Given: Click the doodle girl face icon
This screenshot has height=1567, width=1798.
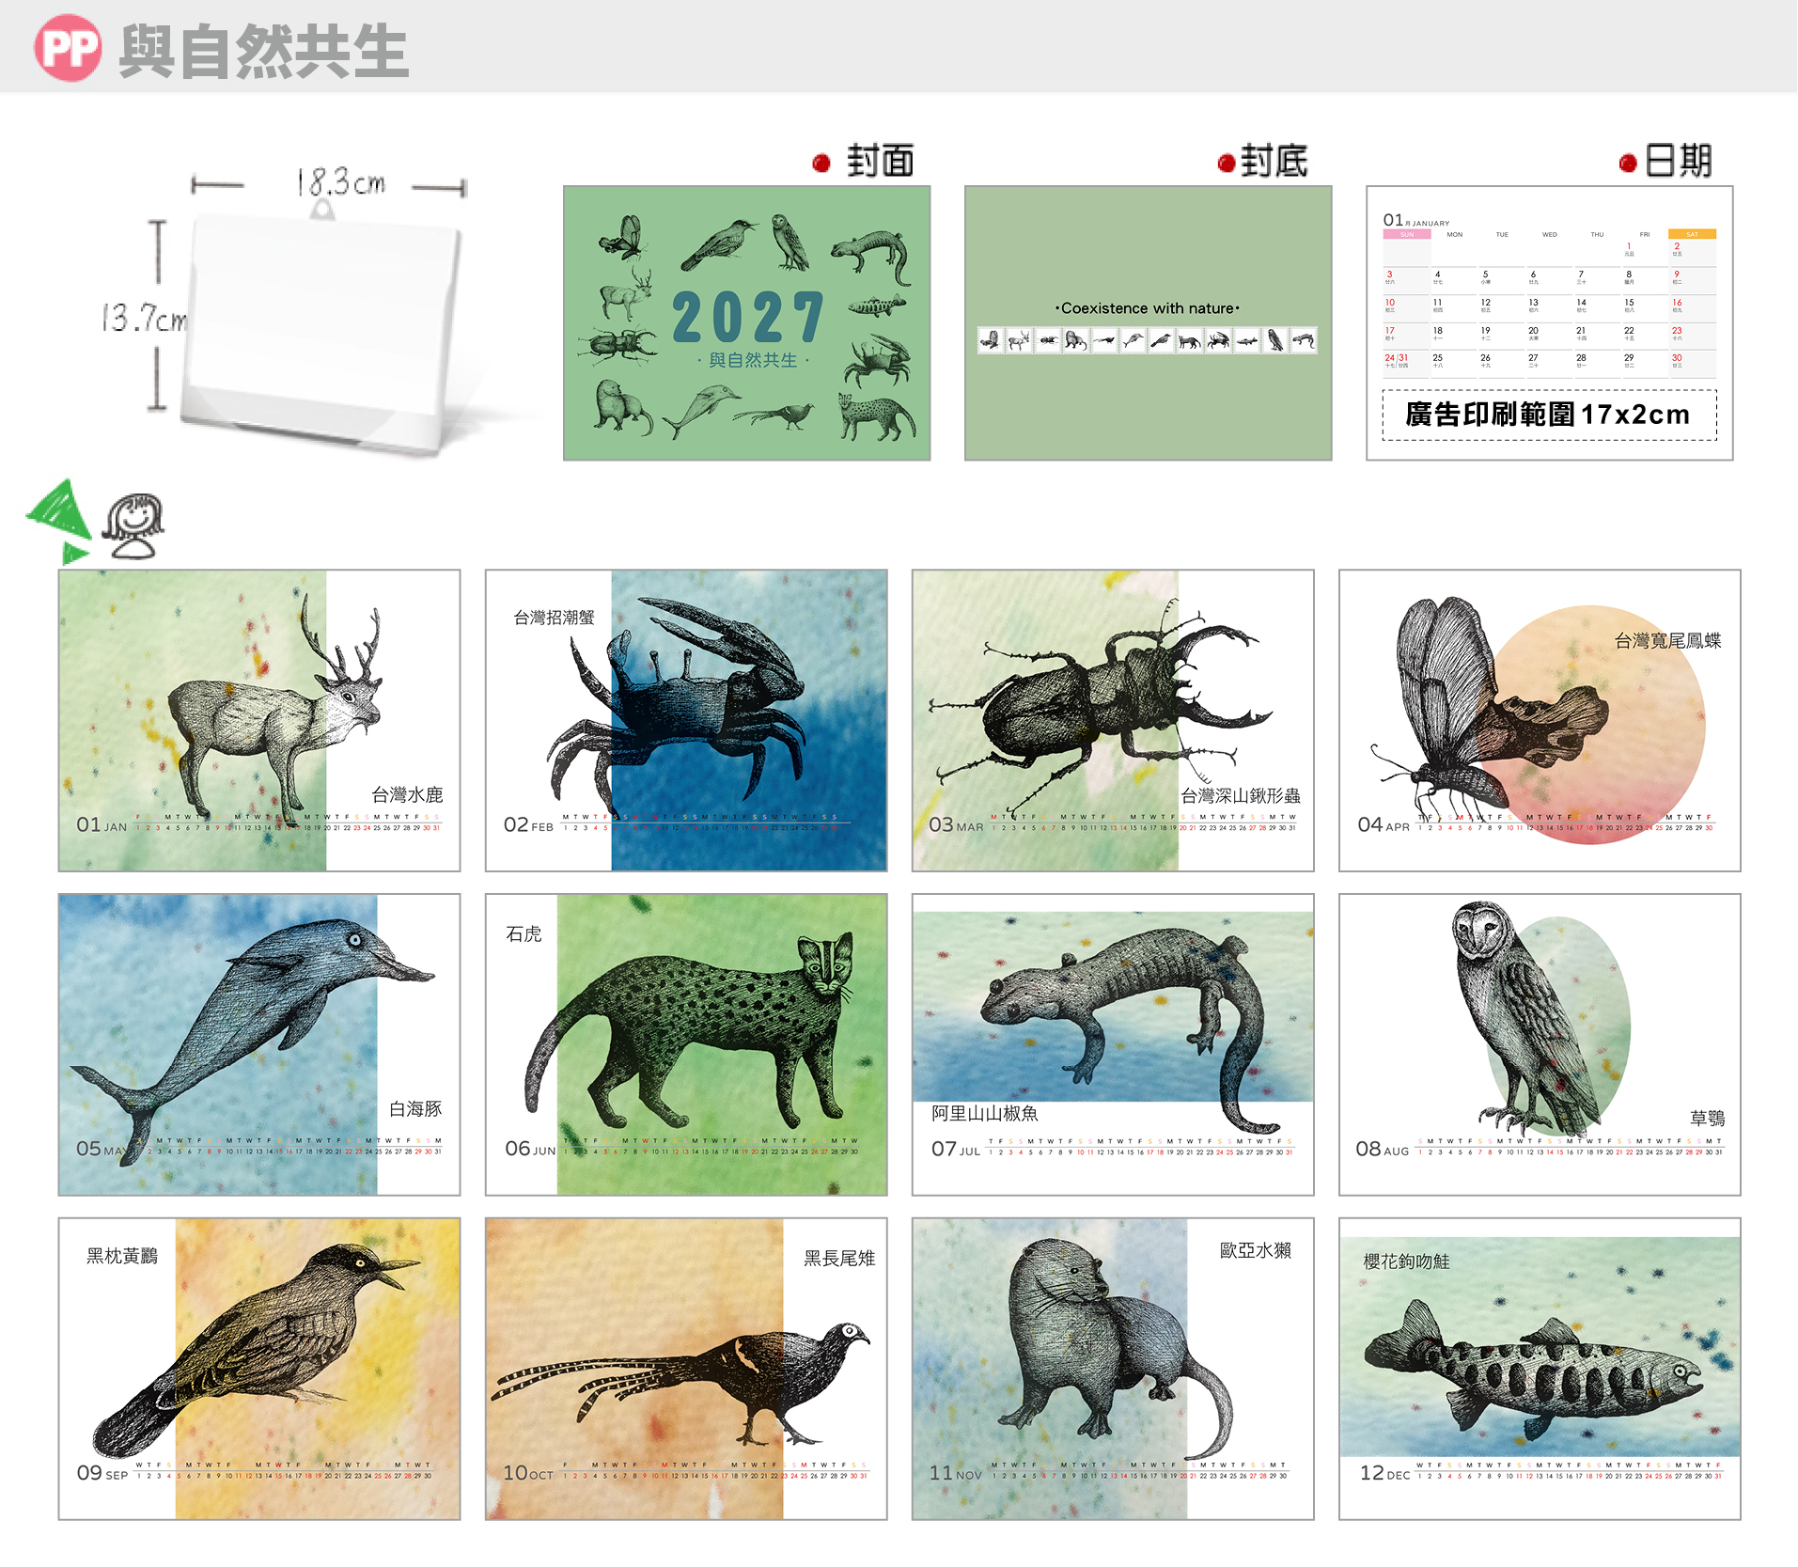Looking at the screenshot, I should [133, 526].
